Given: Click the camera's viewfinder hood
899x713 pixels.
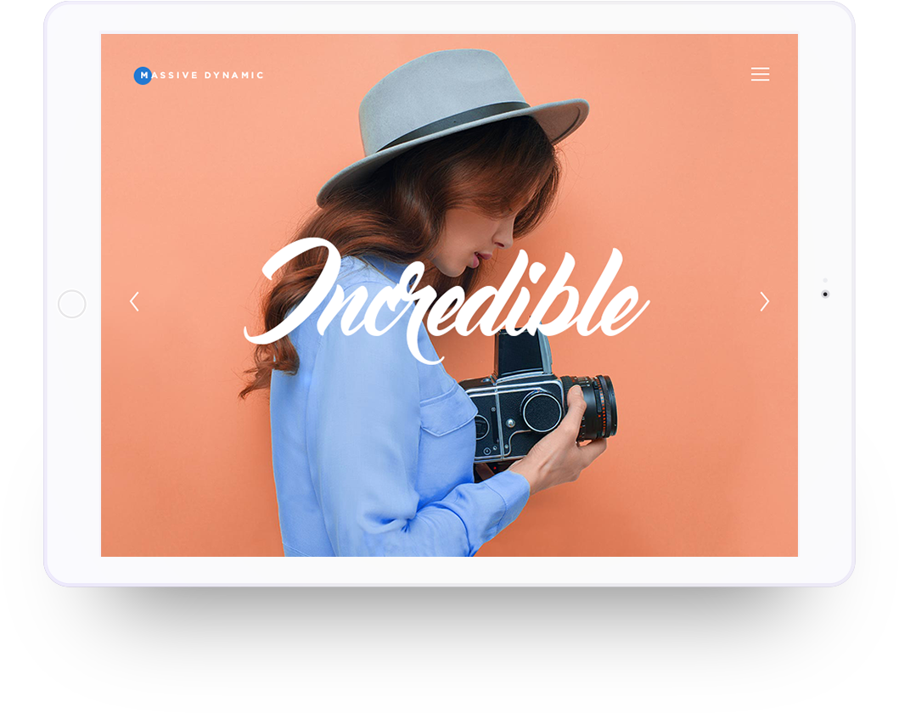Looking at the screenshot, I should (522, 352).
